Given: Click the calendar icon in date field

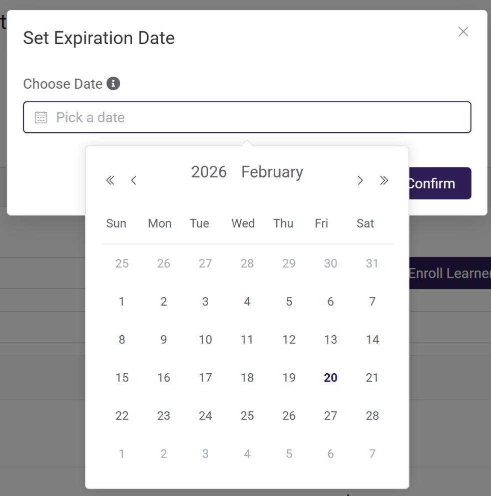Looking at the screenshot, I should [x=41, y=118].
